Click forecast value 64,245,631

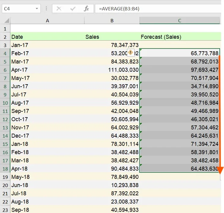[205, 136]
